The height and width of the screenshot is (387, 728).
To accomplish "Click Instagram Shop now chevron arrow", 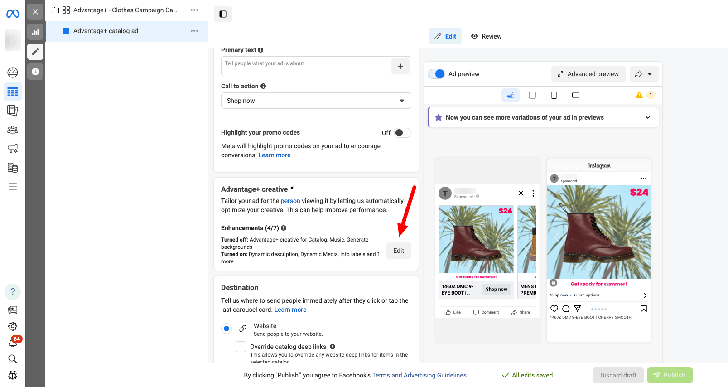I will (x=645, y=295).
